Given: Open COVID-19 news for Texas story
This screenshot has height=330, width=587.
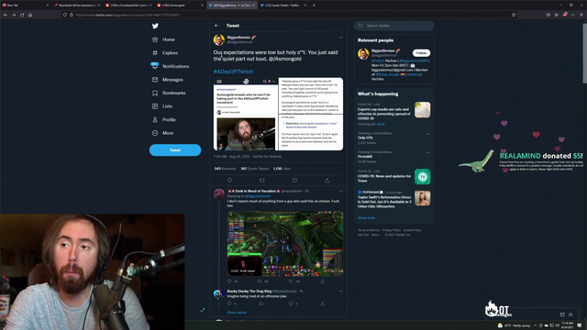Looking at the screenshot, I should point(393,177).
